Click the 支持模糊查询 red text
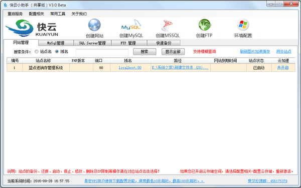This screenshot has width=301, height=188. click(205, 52)
